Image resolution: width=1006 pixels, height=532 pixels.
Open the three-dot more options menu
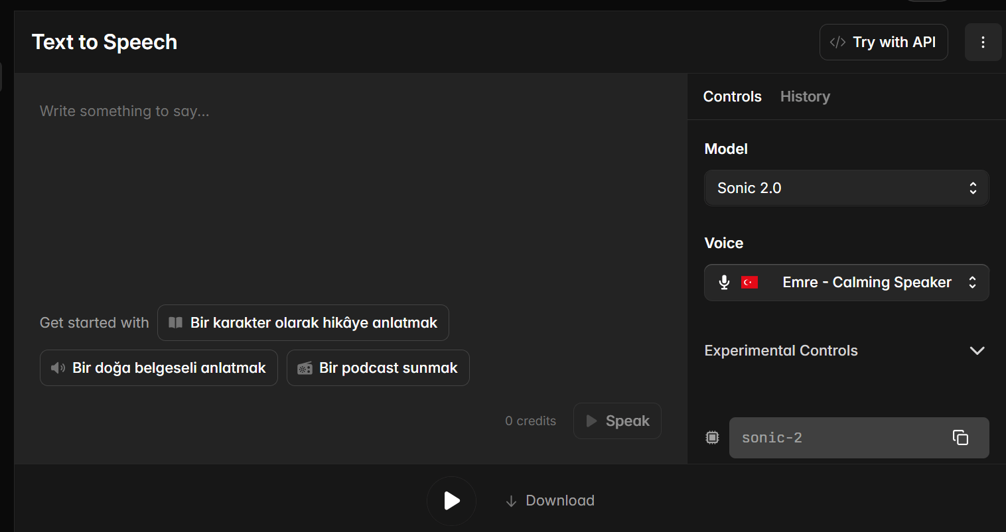(x=983, y=42)
